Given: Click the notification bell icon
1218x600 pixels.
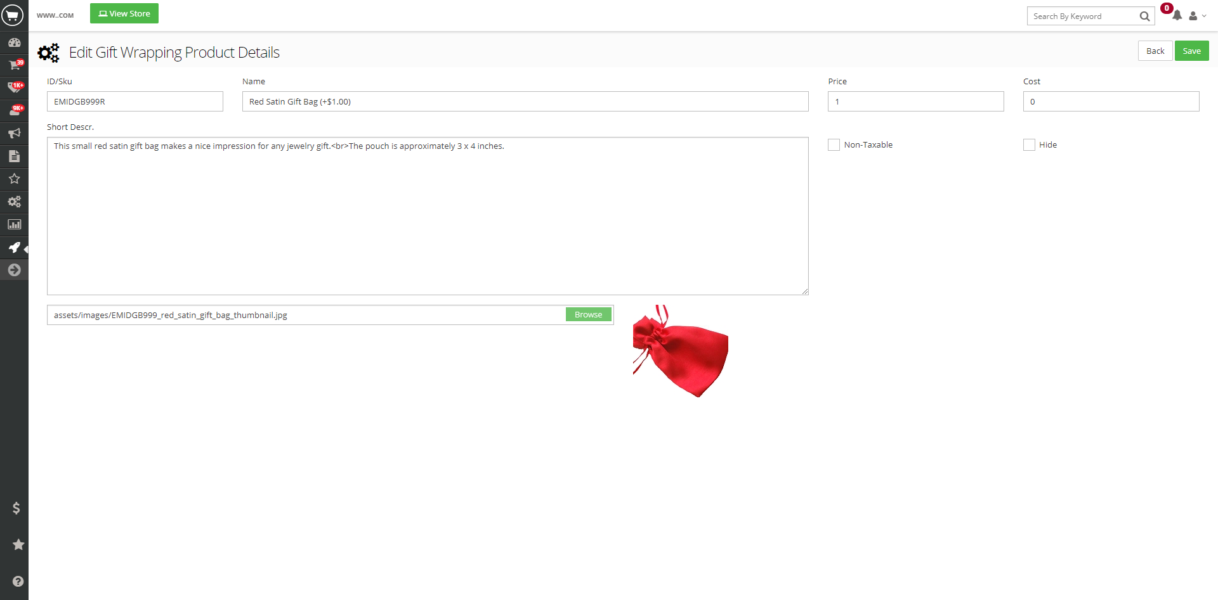Looking at the screenshot, I should click(1177, 16).
